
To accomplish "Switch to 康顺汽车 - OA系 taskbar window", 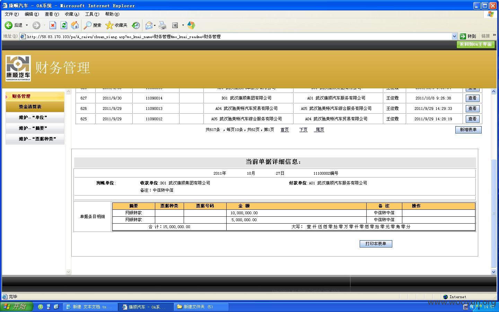I will tap(146, 307).
